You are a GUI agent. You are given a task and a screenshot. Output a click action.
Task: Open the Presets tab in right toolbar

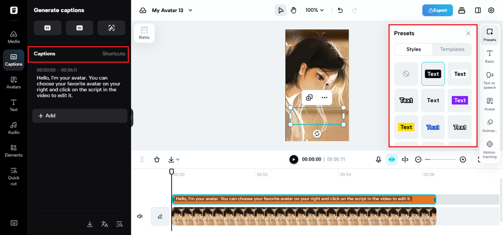pos(490,34)
